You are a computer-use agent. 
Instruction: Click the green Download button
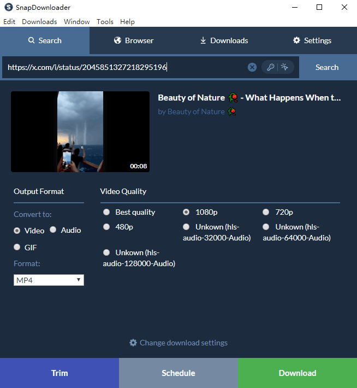(297, 373)
